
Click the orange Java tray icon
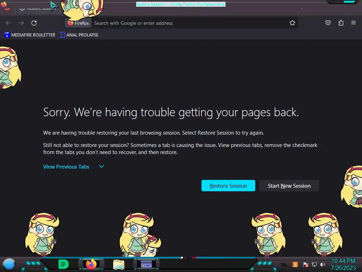(x=295, y=265)
